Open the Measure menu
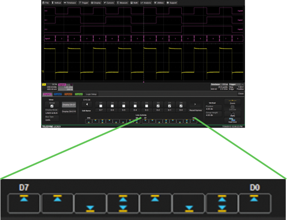Viewport: 287px width, 220px height. [x=122, y=3]
